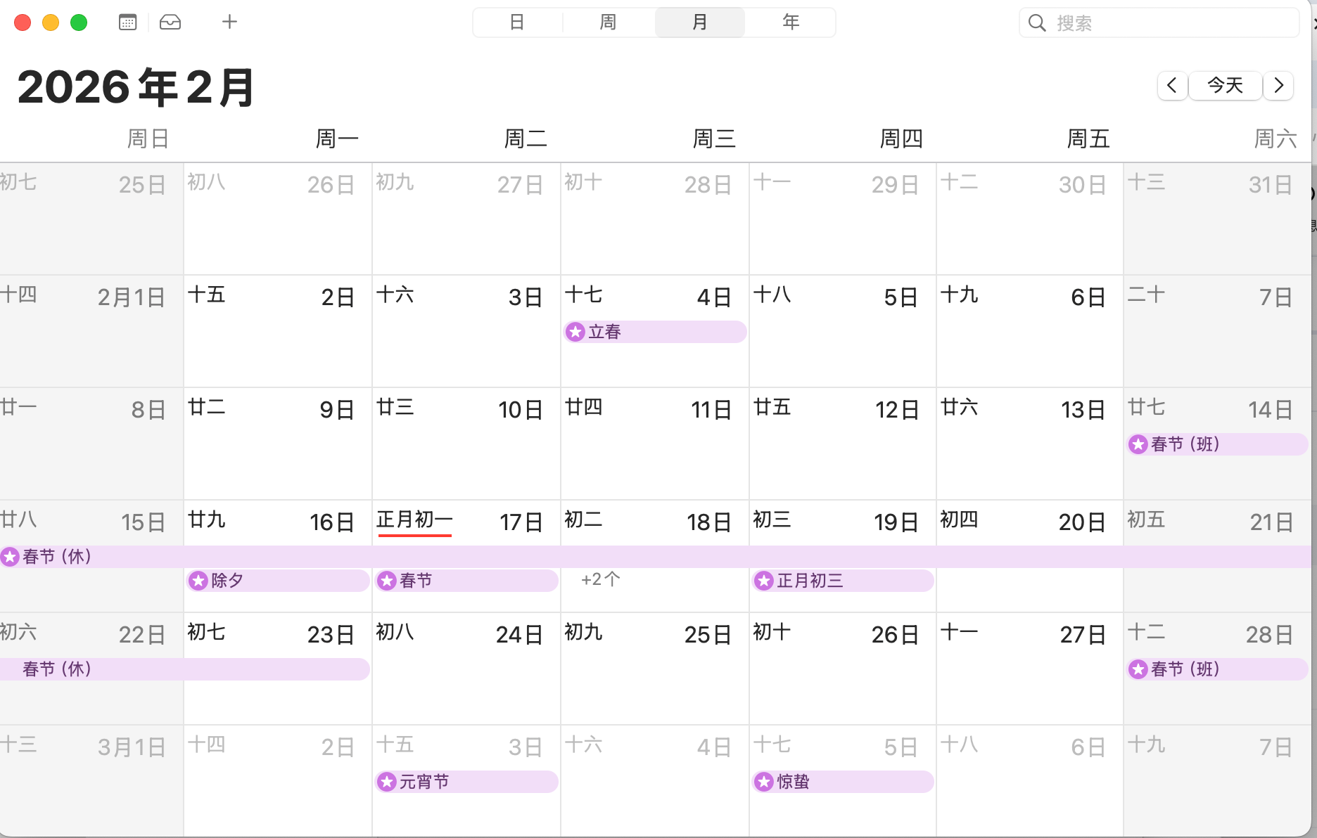This screenshot has width=1317, height=838.
Task: Click the 今天 (today) button
Action: (1225, 86)
